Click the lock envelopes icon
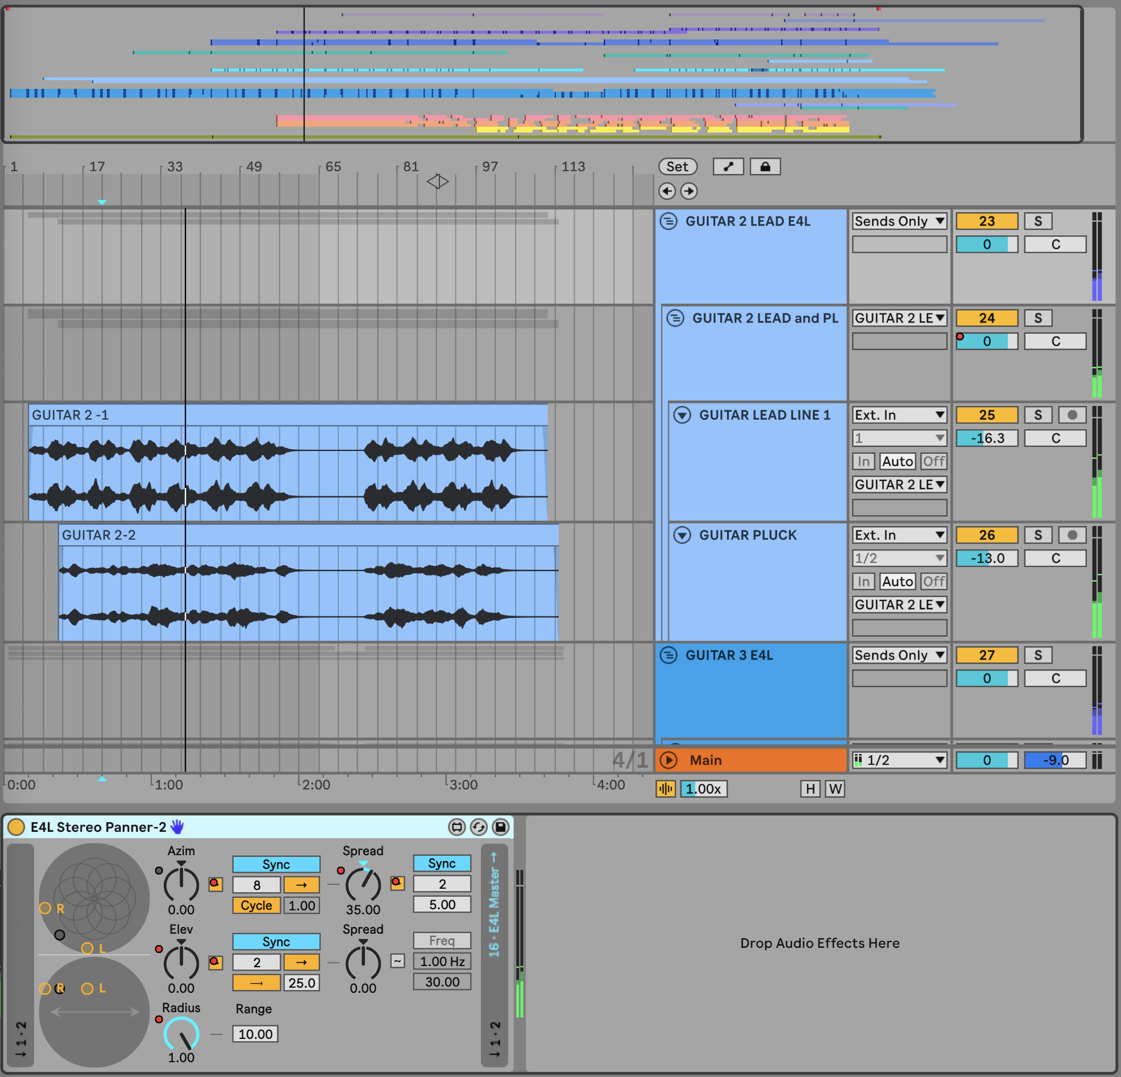Viewport: 1121px width, 1077px height. coord(765,167)
